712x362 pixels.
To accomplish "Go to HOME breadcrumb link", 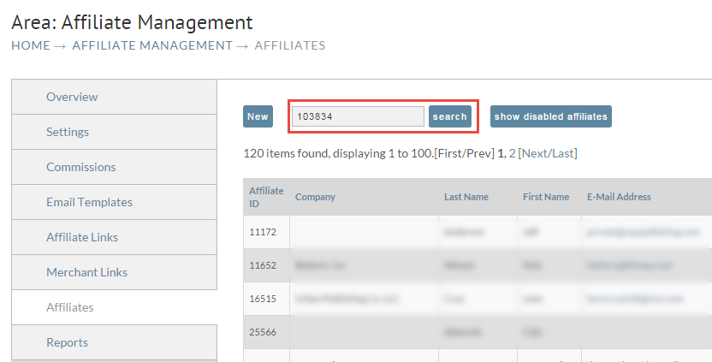I will (31, 45).
